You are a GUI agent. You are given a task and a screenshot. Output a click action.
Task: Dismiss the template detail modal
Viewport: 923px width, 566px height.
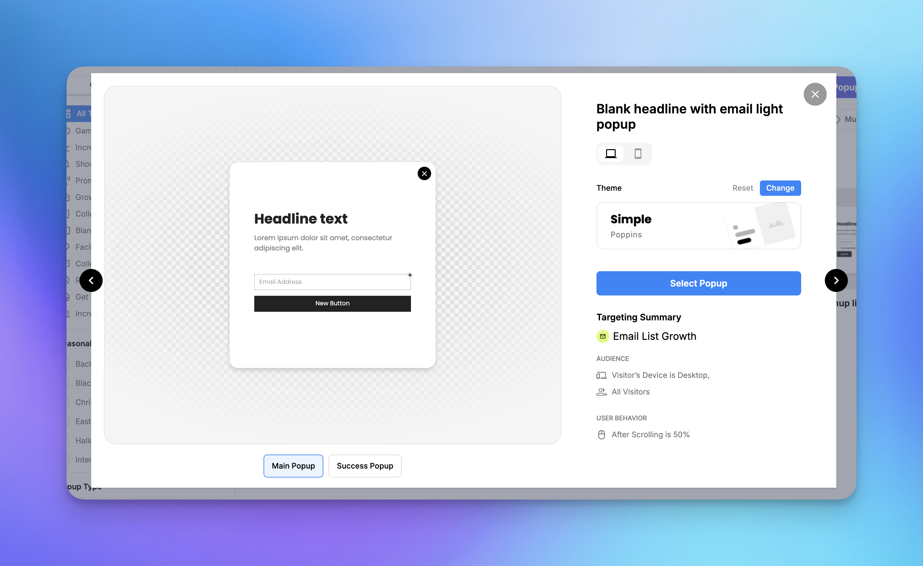point(815,94)
